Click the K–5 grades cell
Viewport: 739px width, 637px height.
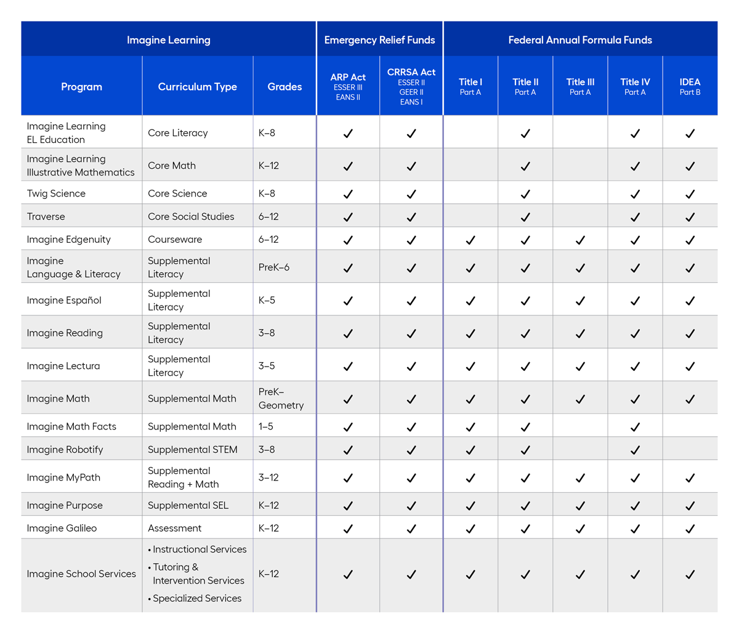coord(285,300)
